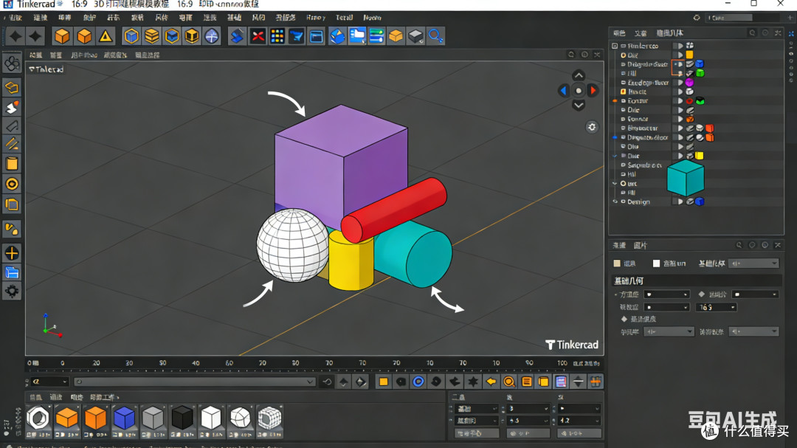Click the red right arrow in viewport navigator
Screen dimensions: 797x448
point(593,91)
